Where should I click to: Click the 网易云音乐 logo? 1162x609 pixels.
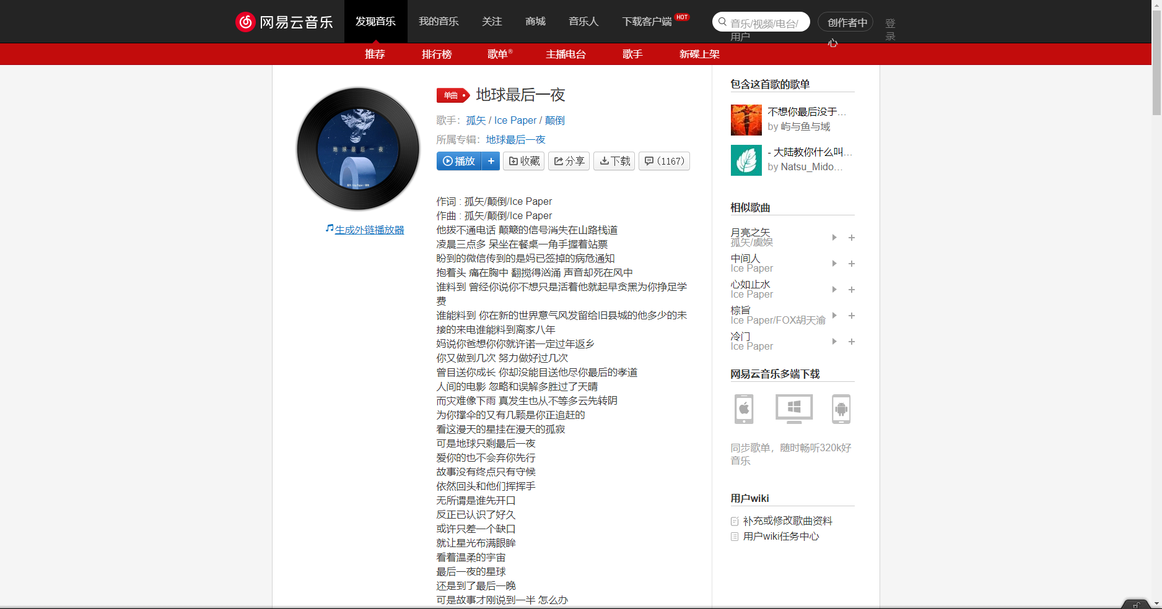point(284,21)
